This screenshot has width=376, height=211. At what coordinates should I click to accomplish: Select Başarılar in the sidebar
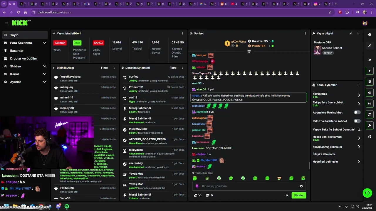25,51
